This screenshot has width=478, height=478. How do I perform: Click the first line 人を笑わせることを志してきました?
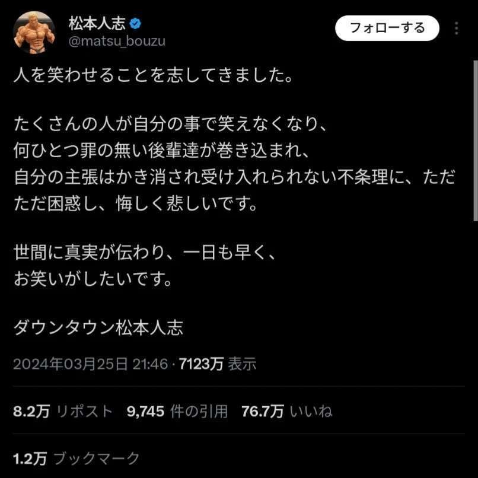154,75
